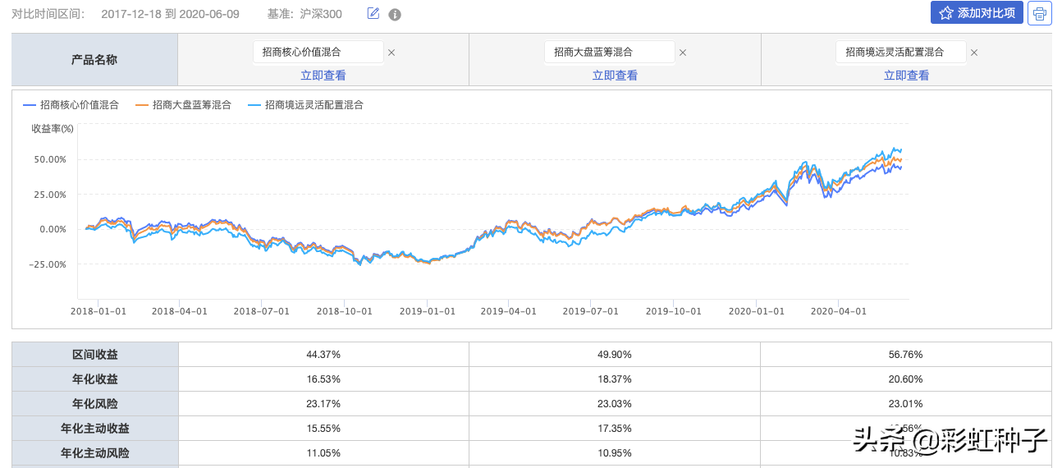Open the info icon next to benchmark
The image size is (1062, 468).
click(x=395, y=15)
